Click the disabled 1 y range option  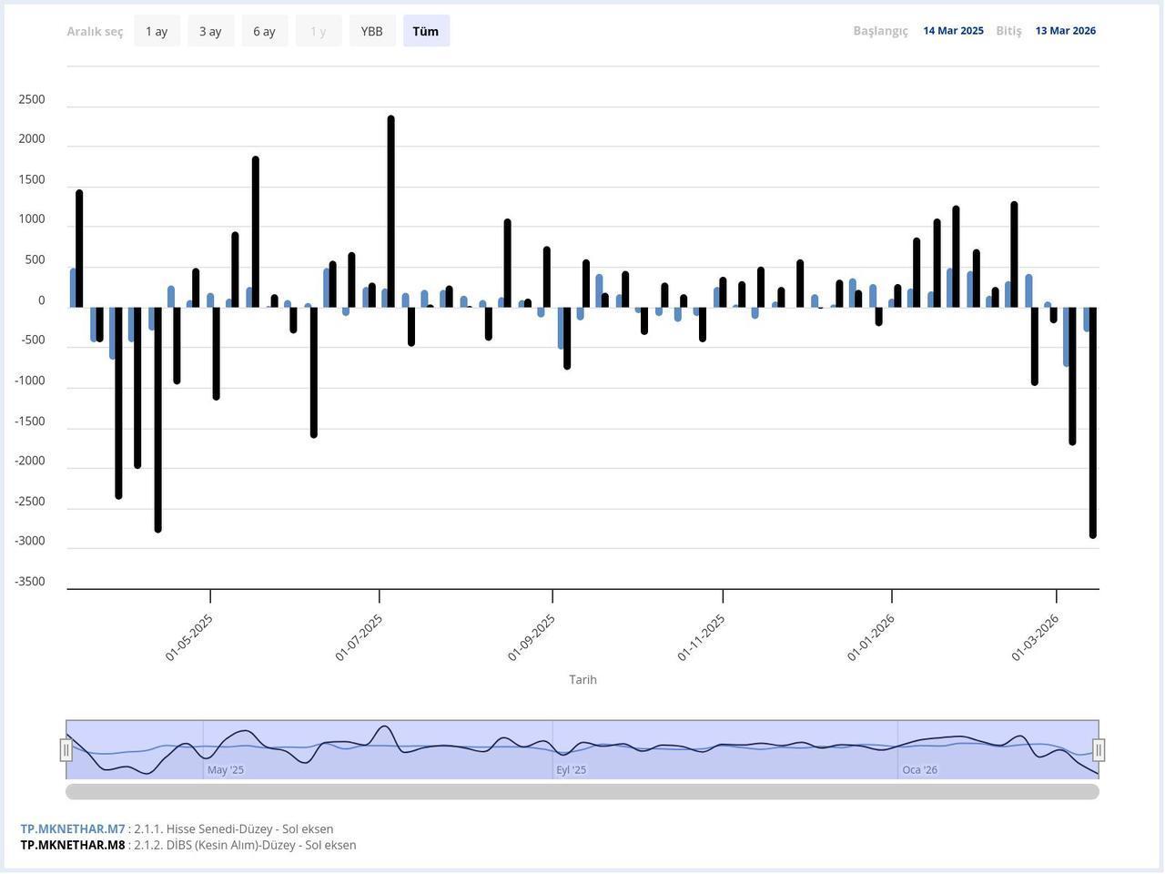click(x=318, y=30)
